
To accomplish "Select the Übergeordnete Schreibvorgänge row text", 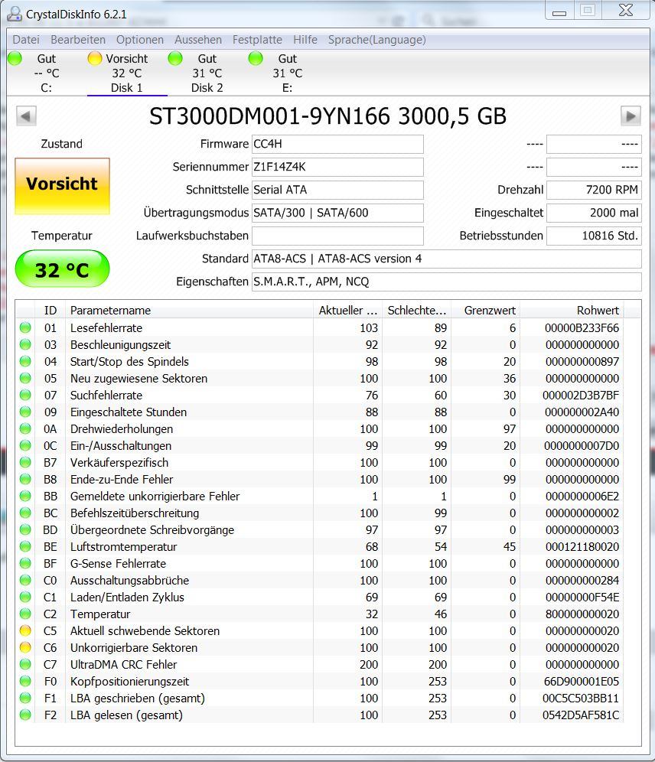I will [152, 530].
